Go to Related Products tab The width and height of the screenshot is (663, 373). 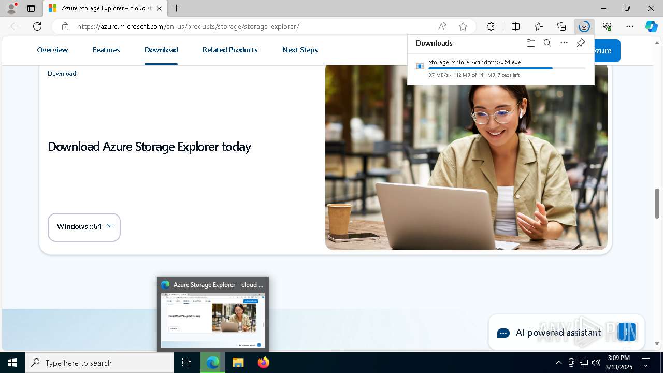pyautogui.click(x=230, y=50)
